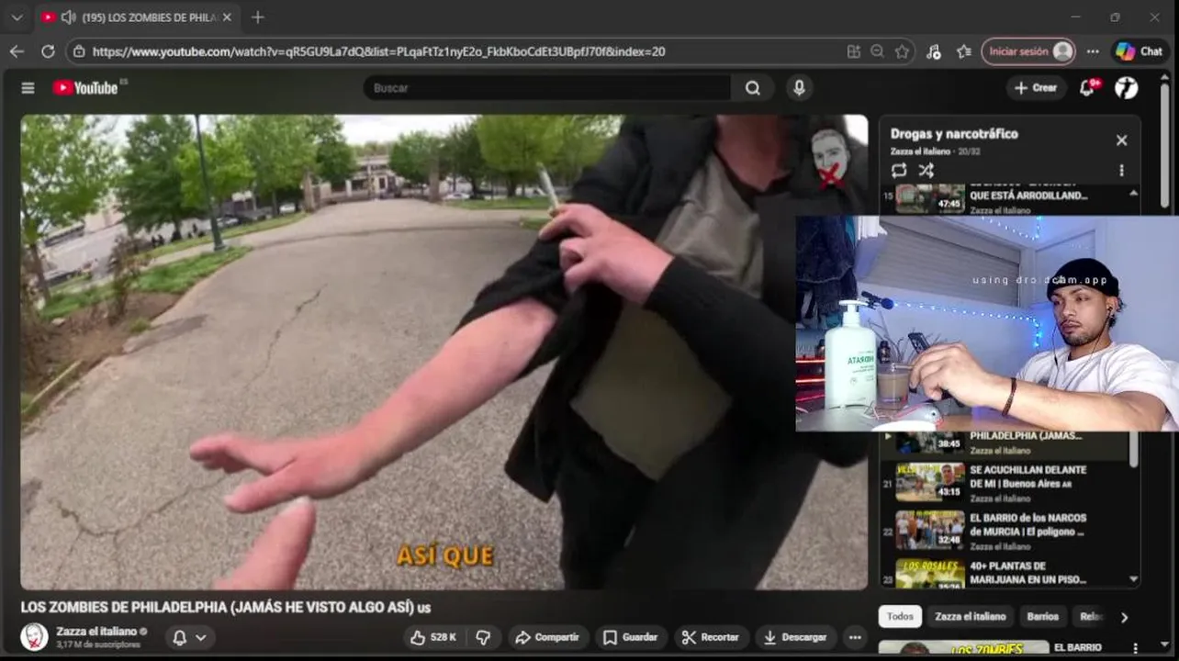Start voice search with the microphone
Screen dimensions: 1179x661
[x=799, y=88]
